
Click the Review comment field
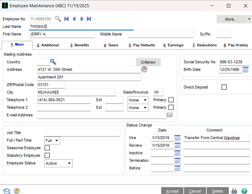(216, 145)
